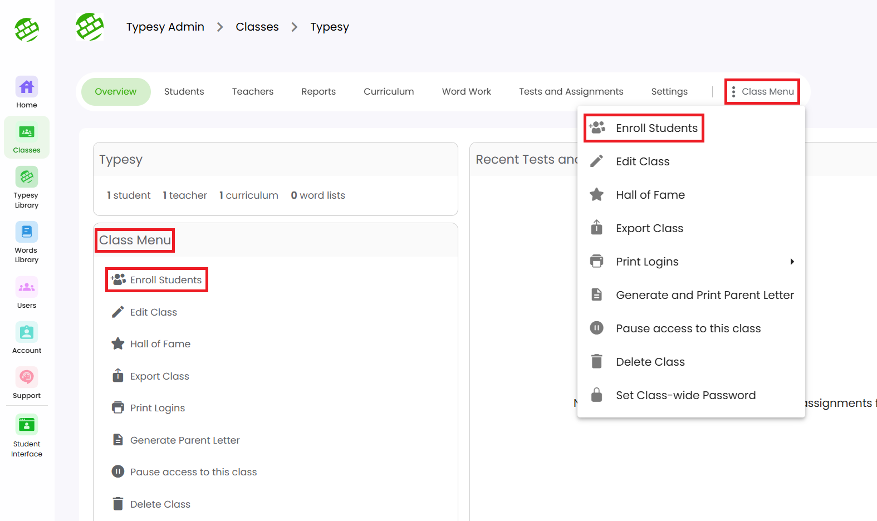Click the Support sidebar icon

27,382
